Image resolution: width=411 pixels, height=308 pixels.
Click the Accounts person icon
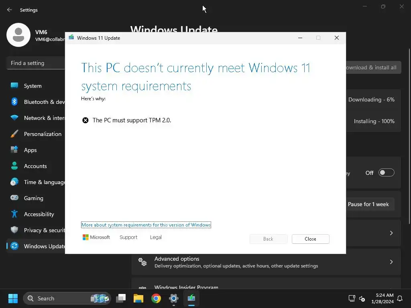[14, 166]
